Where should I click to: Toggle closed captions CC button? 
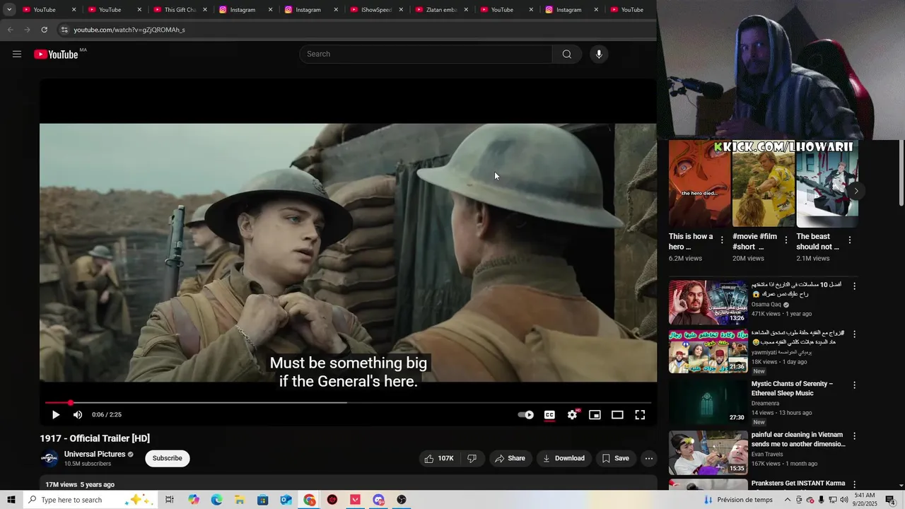coord(549,415)
